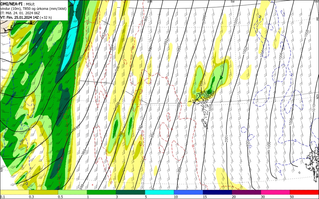Click the olive 0.3–0.5 legend swatch

(x=43, y=192)
